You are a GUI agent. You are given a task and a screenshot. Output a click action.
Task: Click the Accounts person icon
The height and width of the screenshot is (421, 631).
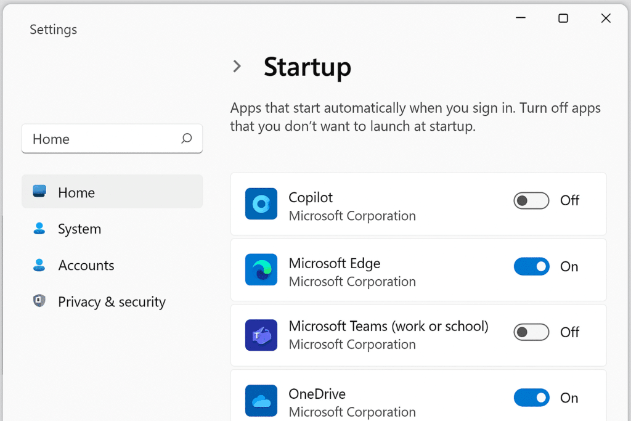point(39,265)
